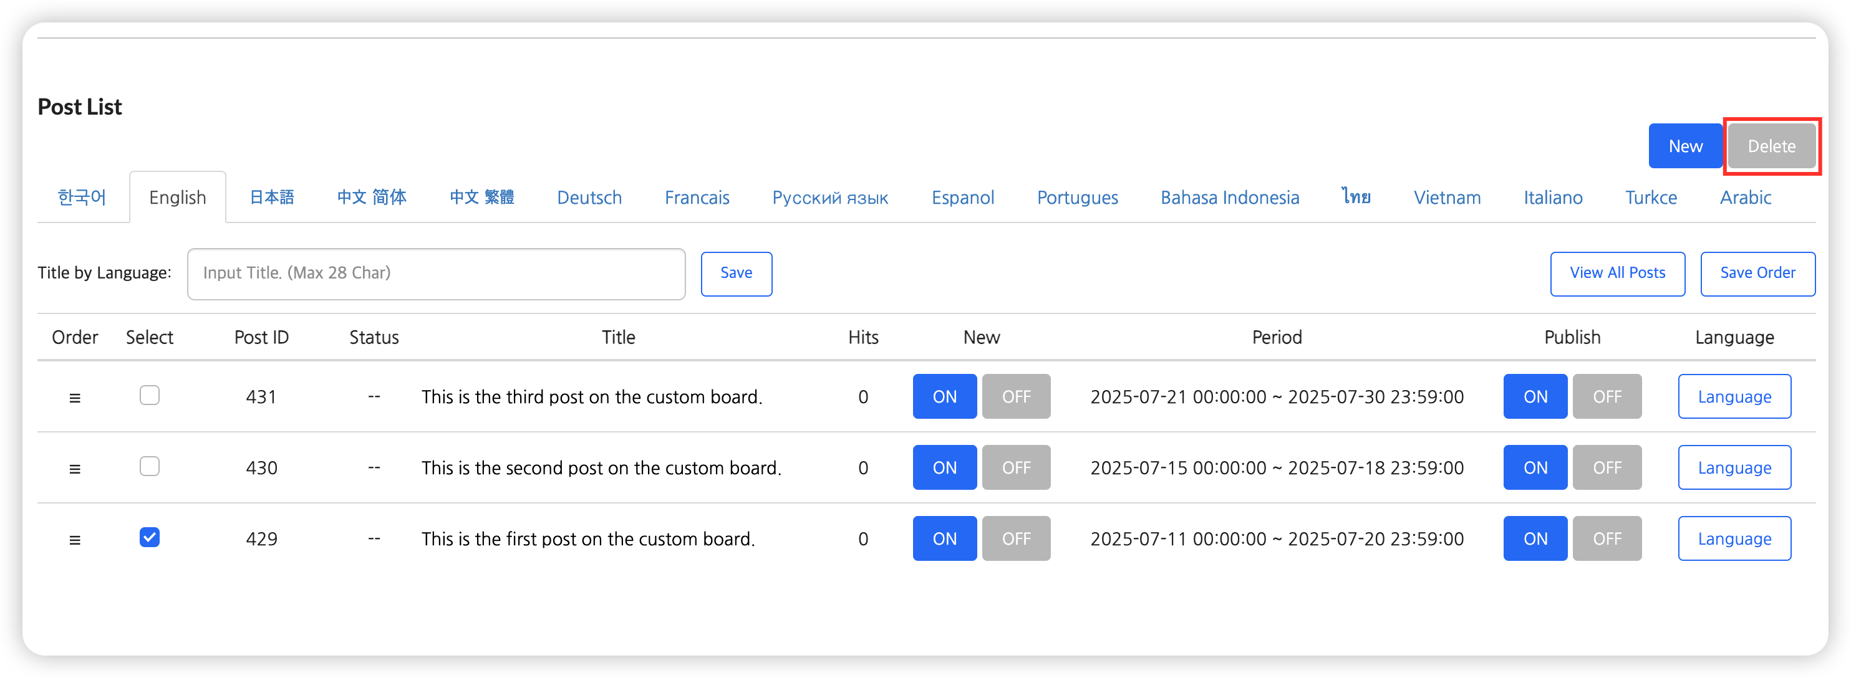Select the Bahasa Indonesia tab

tap(1229, 198)
